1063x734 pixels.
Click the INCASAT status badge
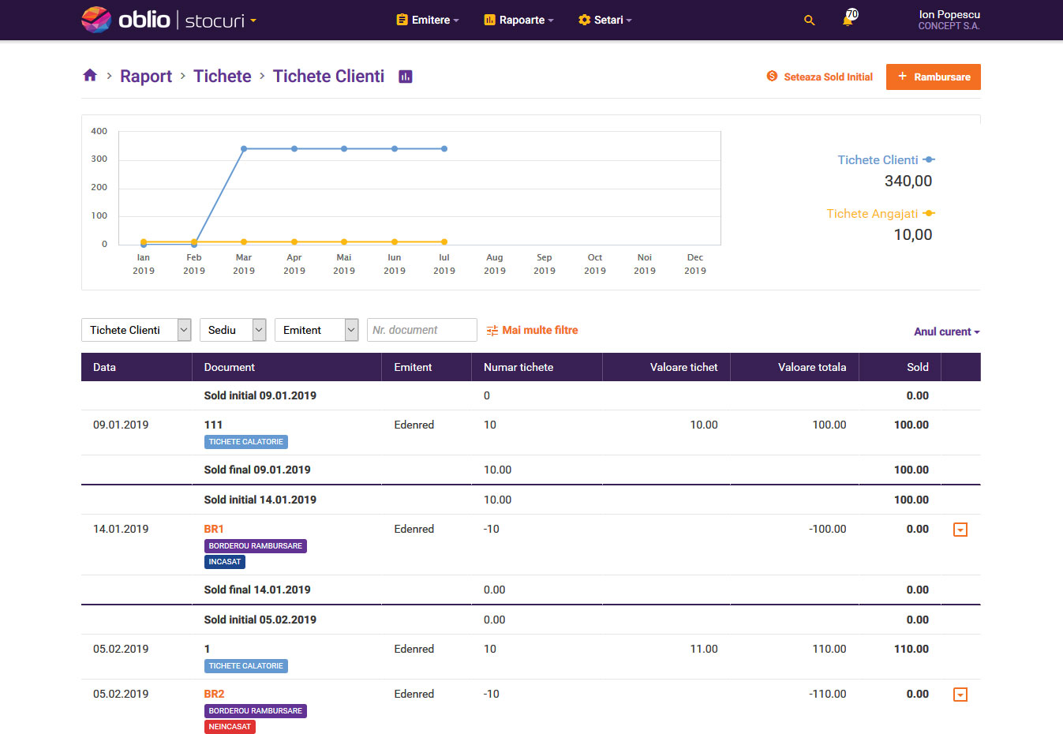pos(225,562)
